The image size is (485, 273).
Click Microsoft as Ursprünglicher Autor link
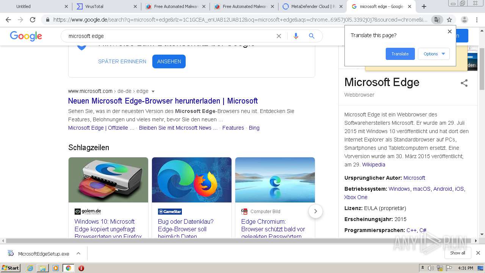click(414, 178)
